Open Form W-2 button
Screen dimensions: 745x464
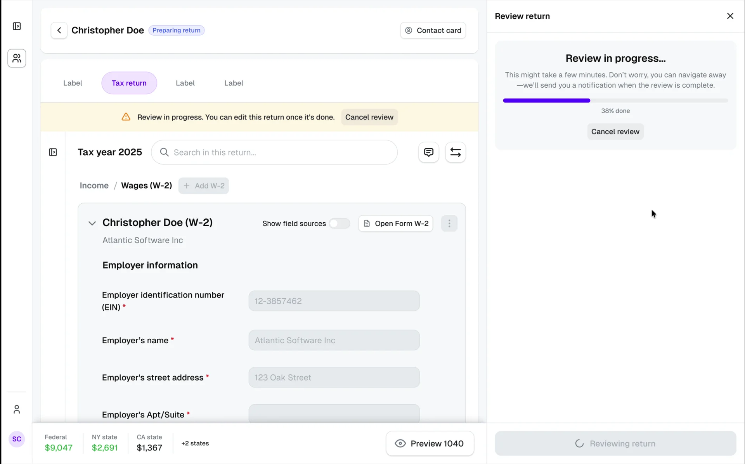[x=395, y=223]
